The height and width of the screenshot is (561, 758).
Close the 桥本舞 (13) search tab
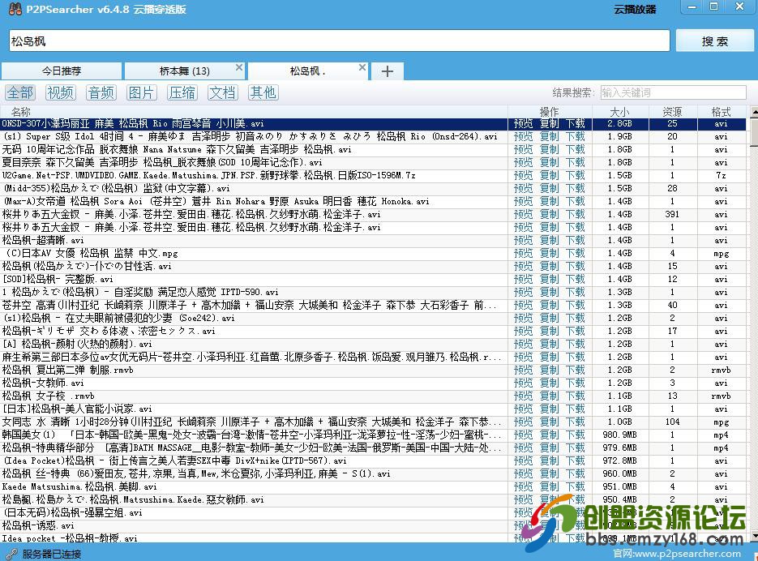[239, 67]
